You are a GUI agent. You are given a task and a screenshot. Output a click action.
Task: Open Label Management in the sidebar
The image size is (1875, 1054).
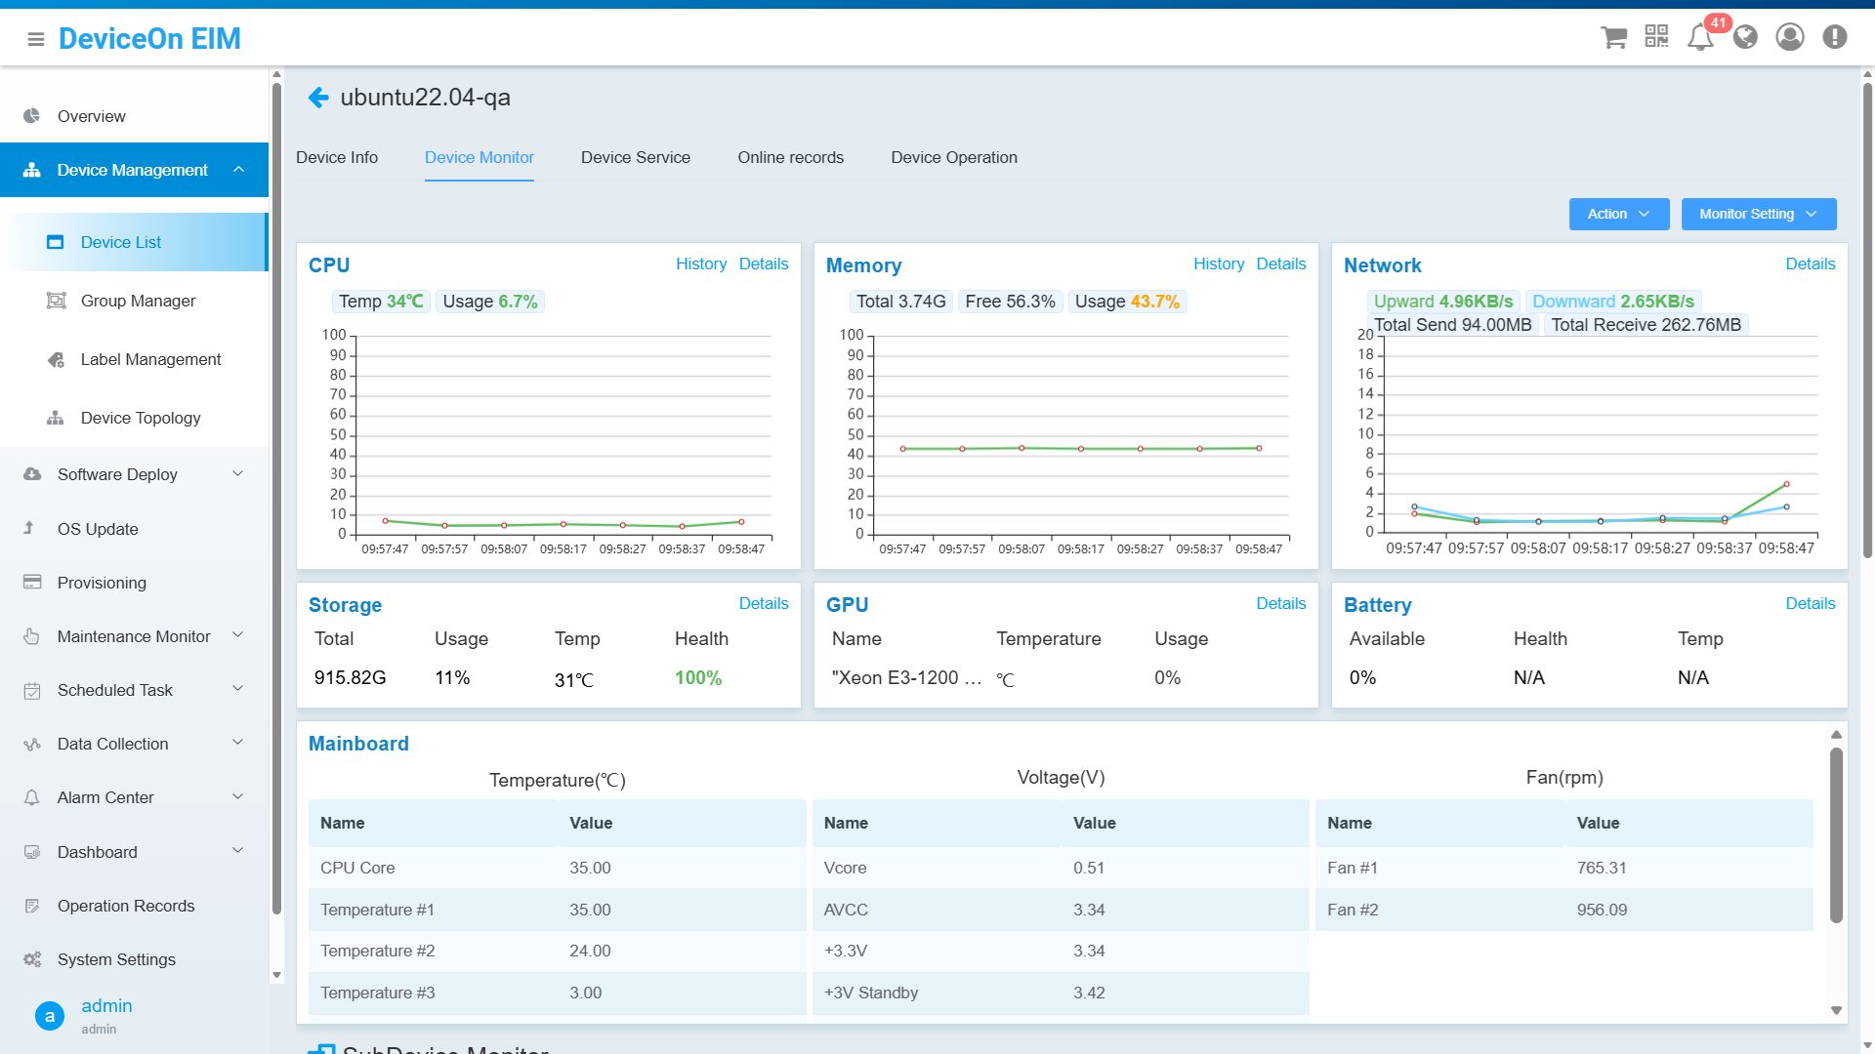(151, 359)
